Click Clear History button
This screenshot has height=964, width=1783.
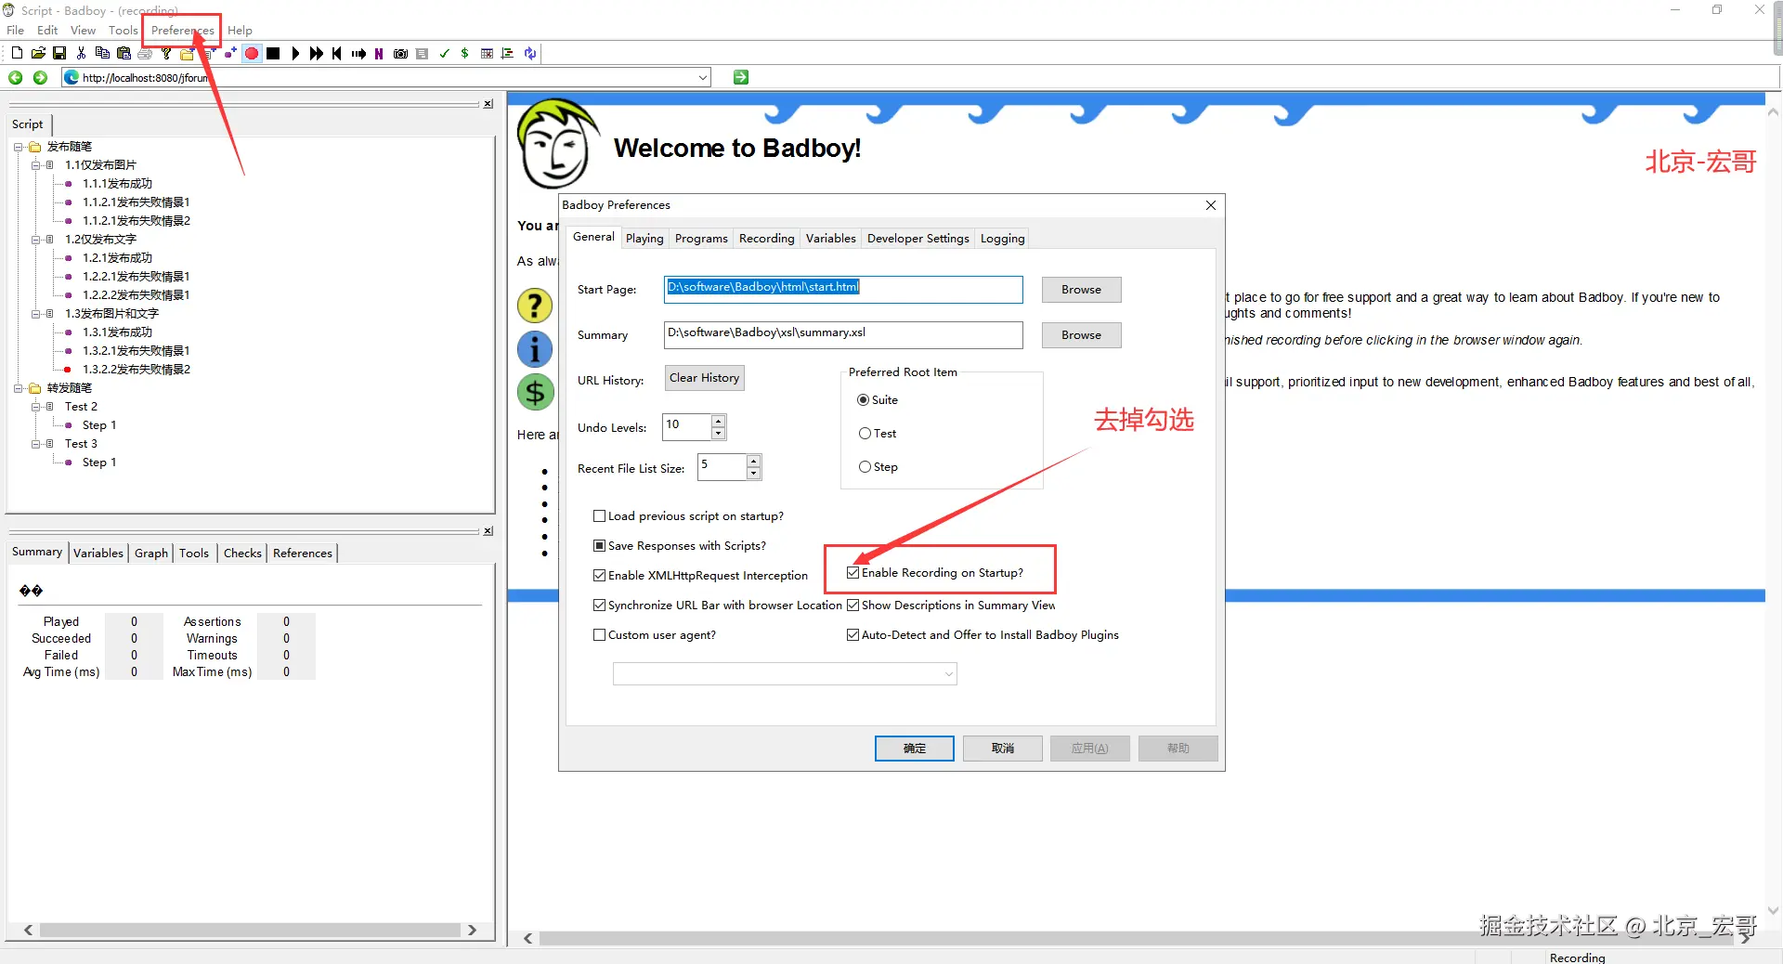click(x=705, y=378)
